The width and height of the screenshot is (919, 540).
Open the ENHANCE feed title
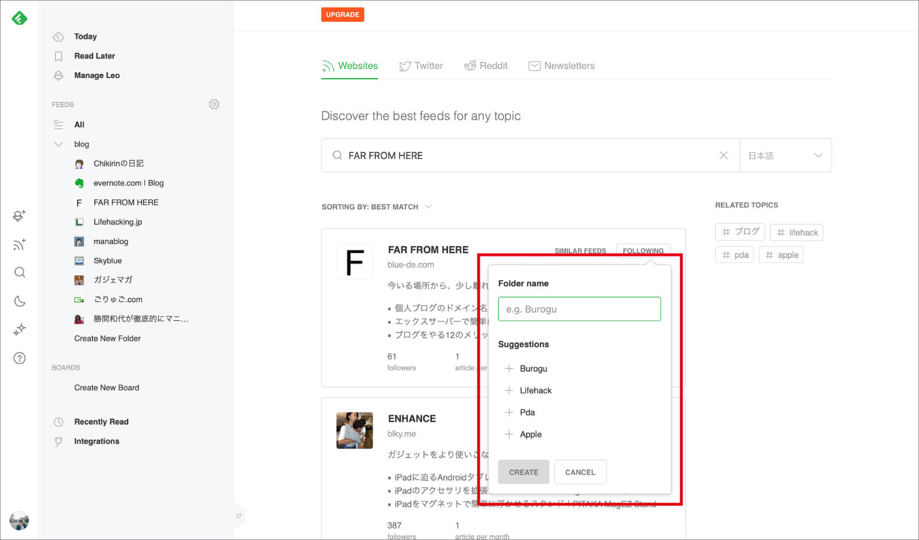tap(412, 419)
